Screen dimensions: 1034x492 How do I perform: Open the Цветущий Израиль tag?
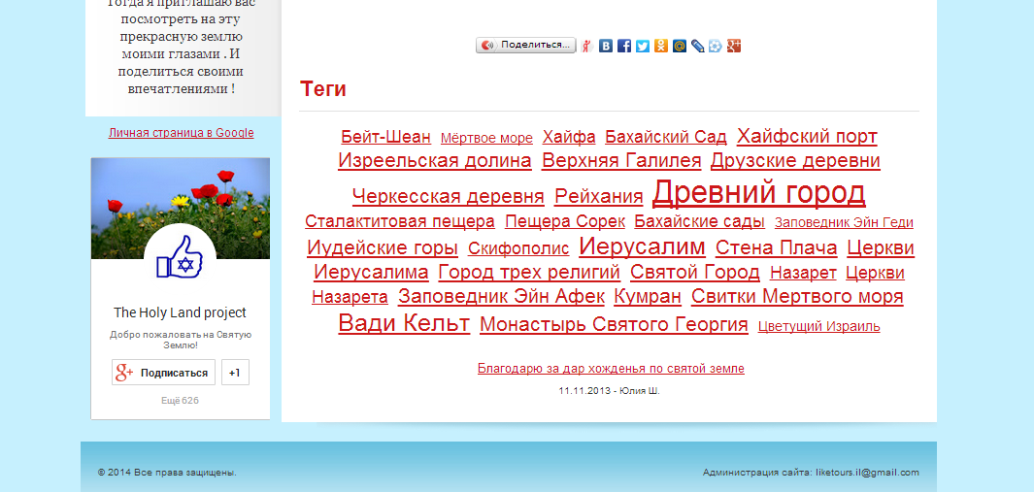point(819,326)
